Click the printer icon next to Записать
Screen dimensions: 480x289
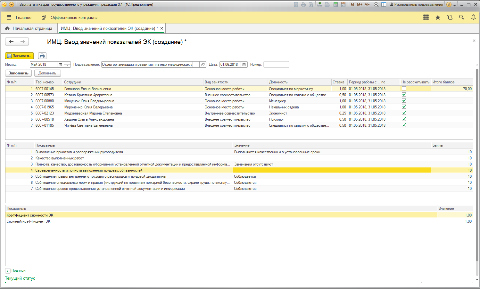coord(42,56)
